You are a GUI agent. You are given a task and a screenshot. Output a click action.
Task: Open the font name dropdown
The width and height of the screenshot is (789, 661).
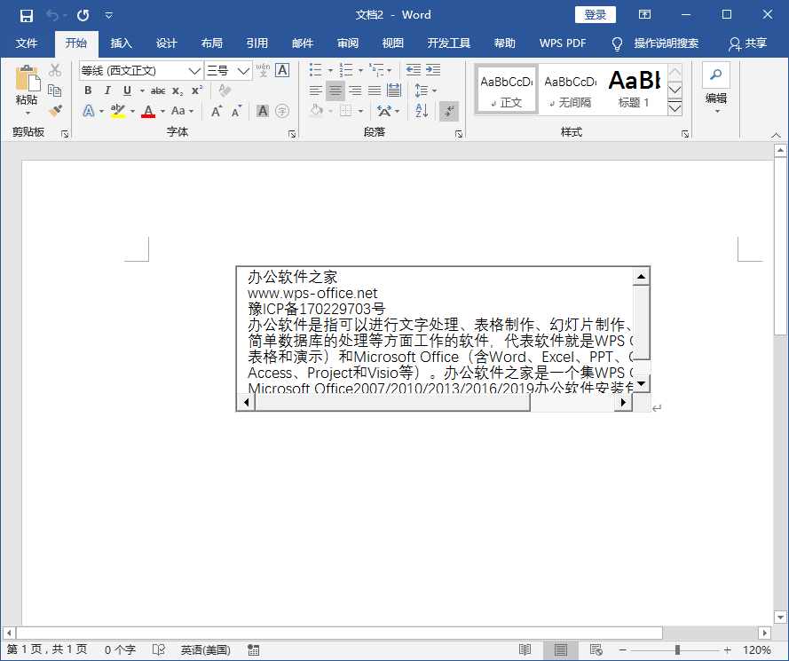[194, 71]
